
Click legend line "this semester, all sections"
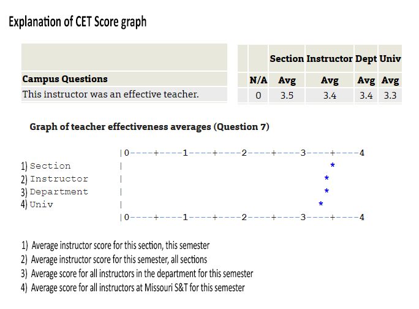click(115, 259)
